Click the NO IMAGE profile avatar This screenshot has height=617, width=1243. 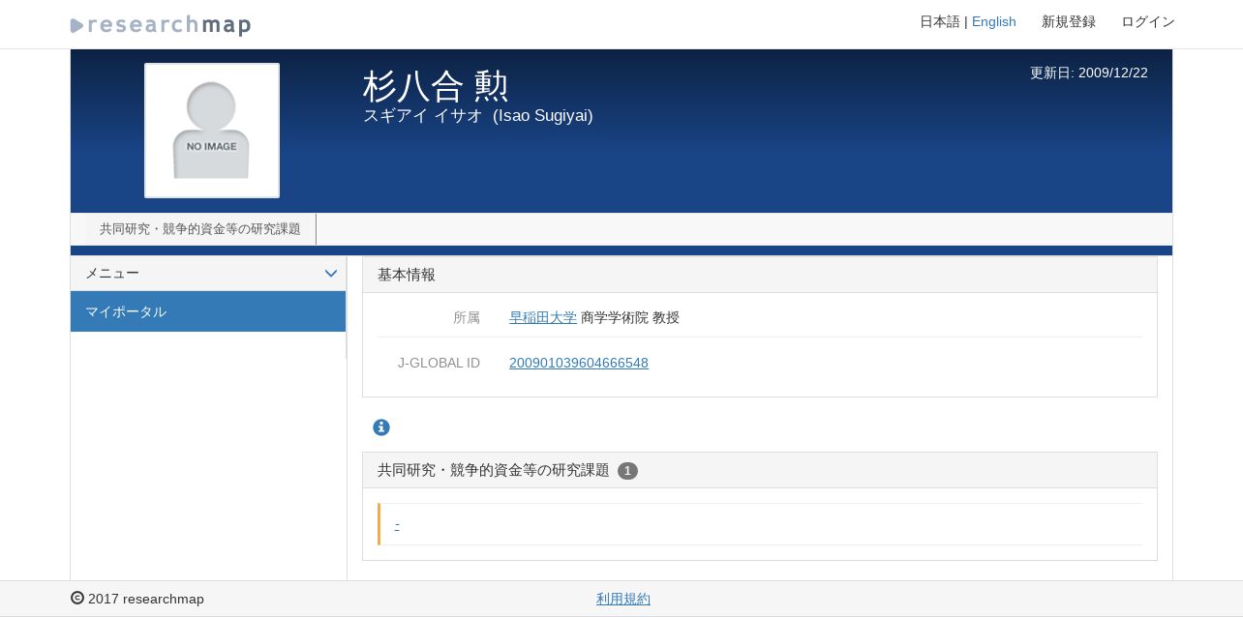[212, 131]
